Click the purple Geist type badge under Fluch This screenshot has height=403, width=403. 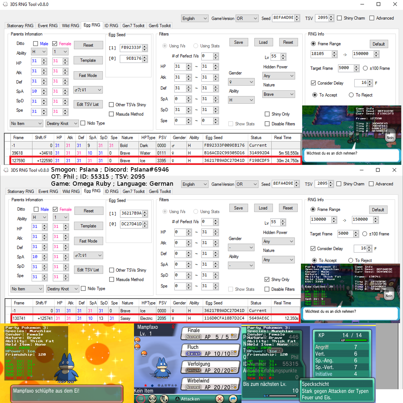(x=193, y=354)
